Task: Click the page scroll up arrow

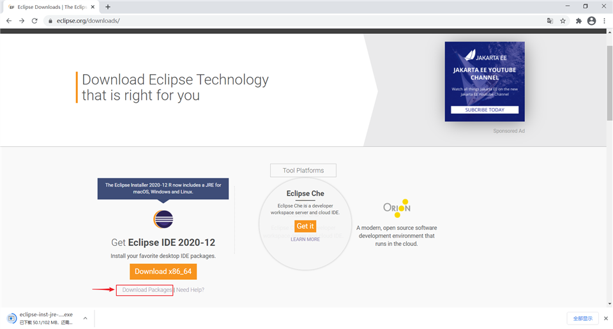Action: [609, 32]
